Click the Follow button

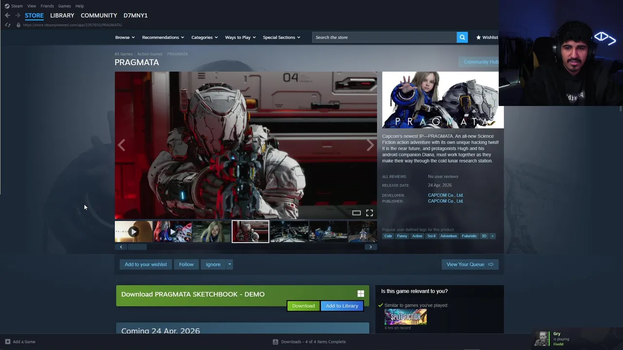(x=186, y=264)
